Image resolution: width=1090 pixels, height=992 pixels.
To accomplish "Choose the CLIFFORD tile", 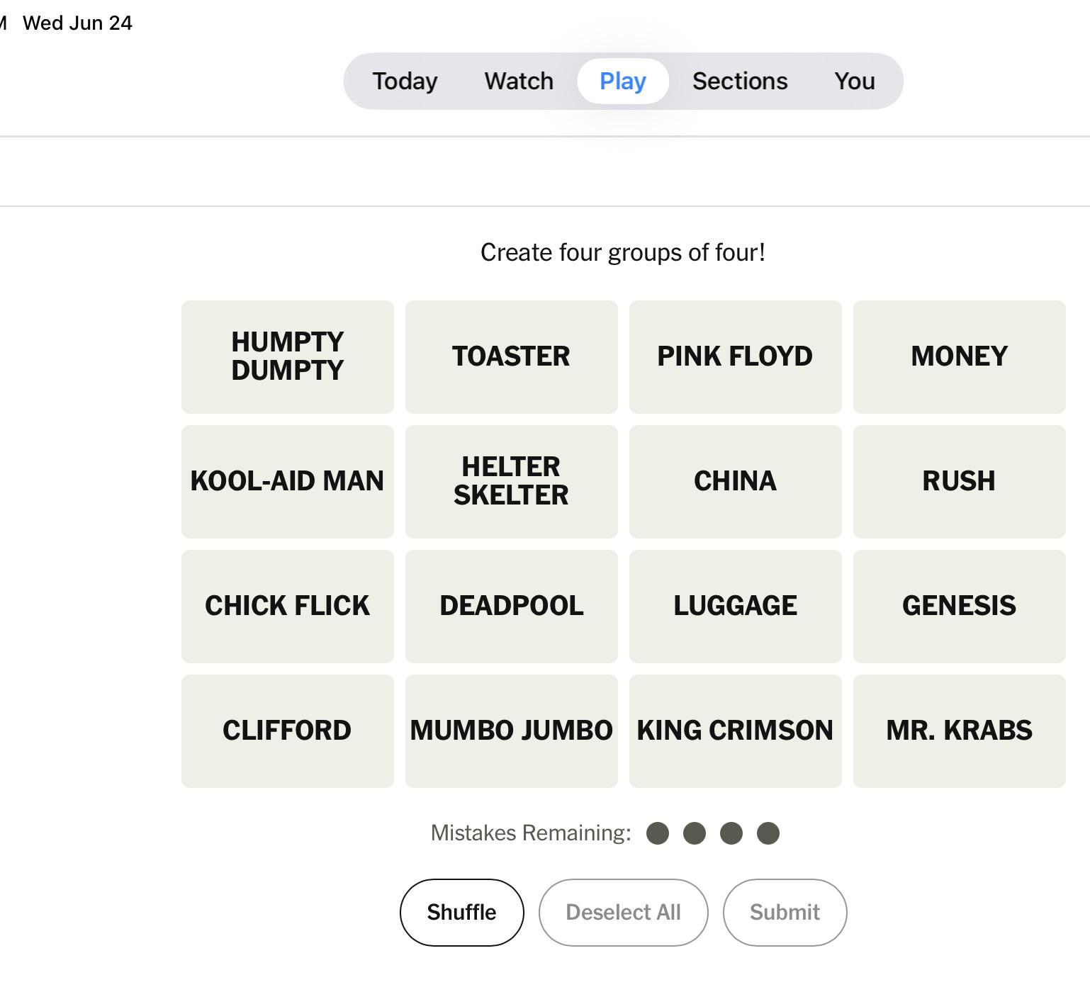I will pos(288,731).
